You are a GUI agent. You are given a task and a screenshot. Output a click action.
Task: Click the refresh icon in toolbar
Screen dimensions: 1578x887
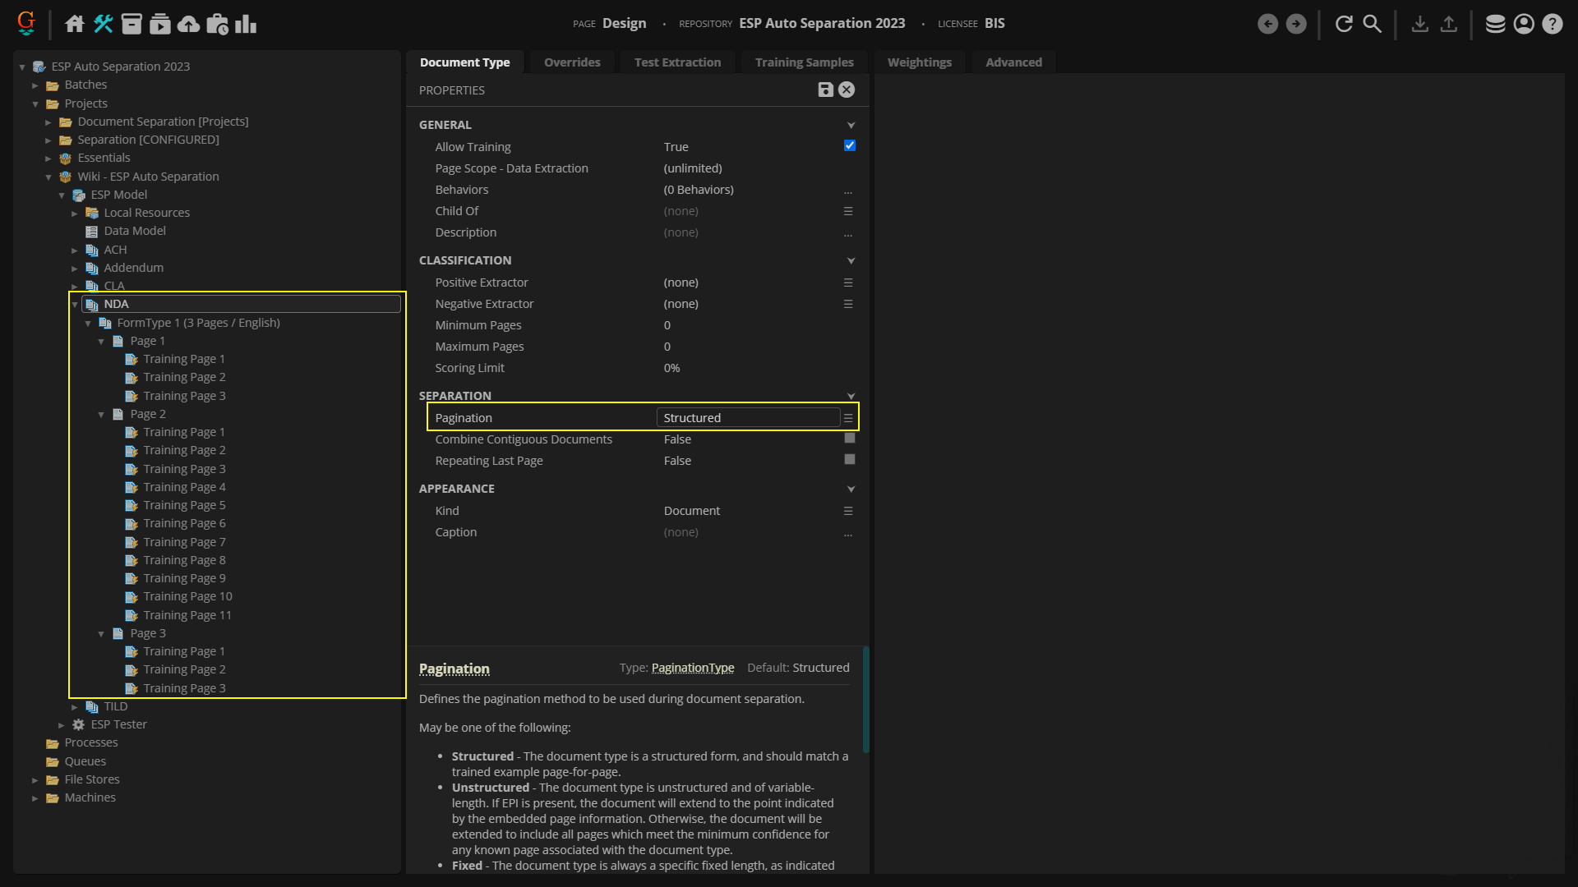click(1344, 24)
